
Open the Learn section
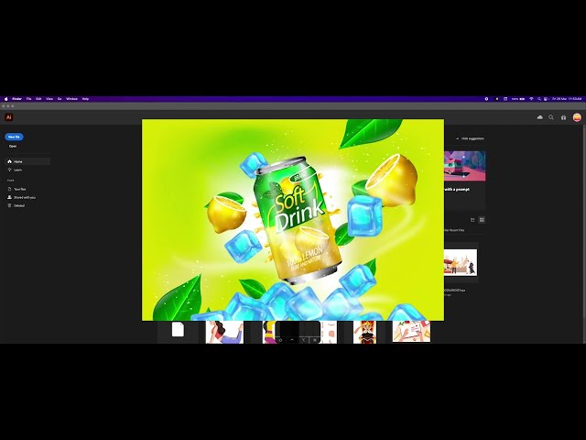click(x=17, y=170)
